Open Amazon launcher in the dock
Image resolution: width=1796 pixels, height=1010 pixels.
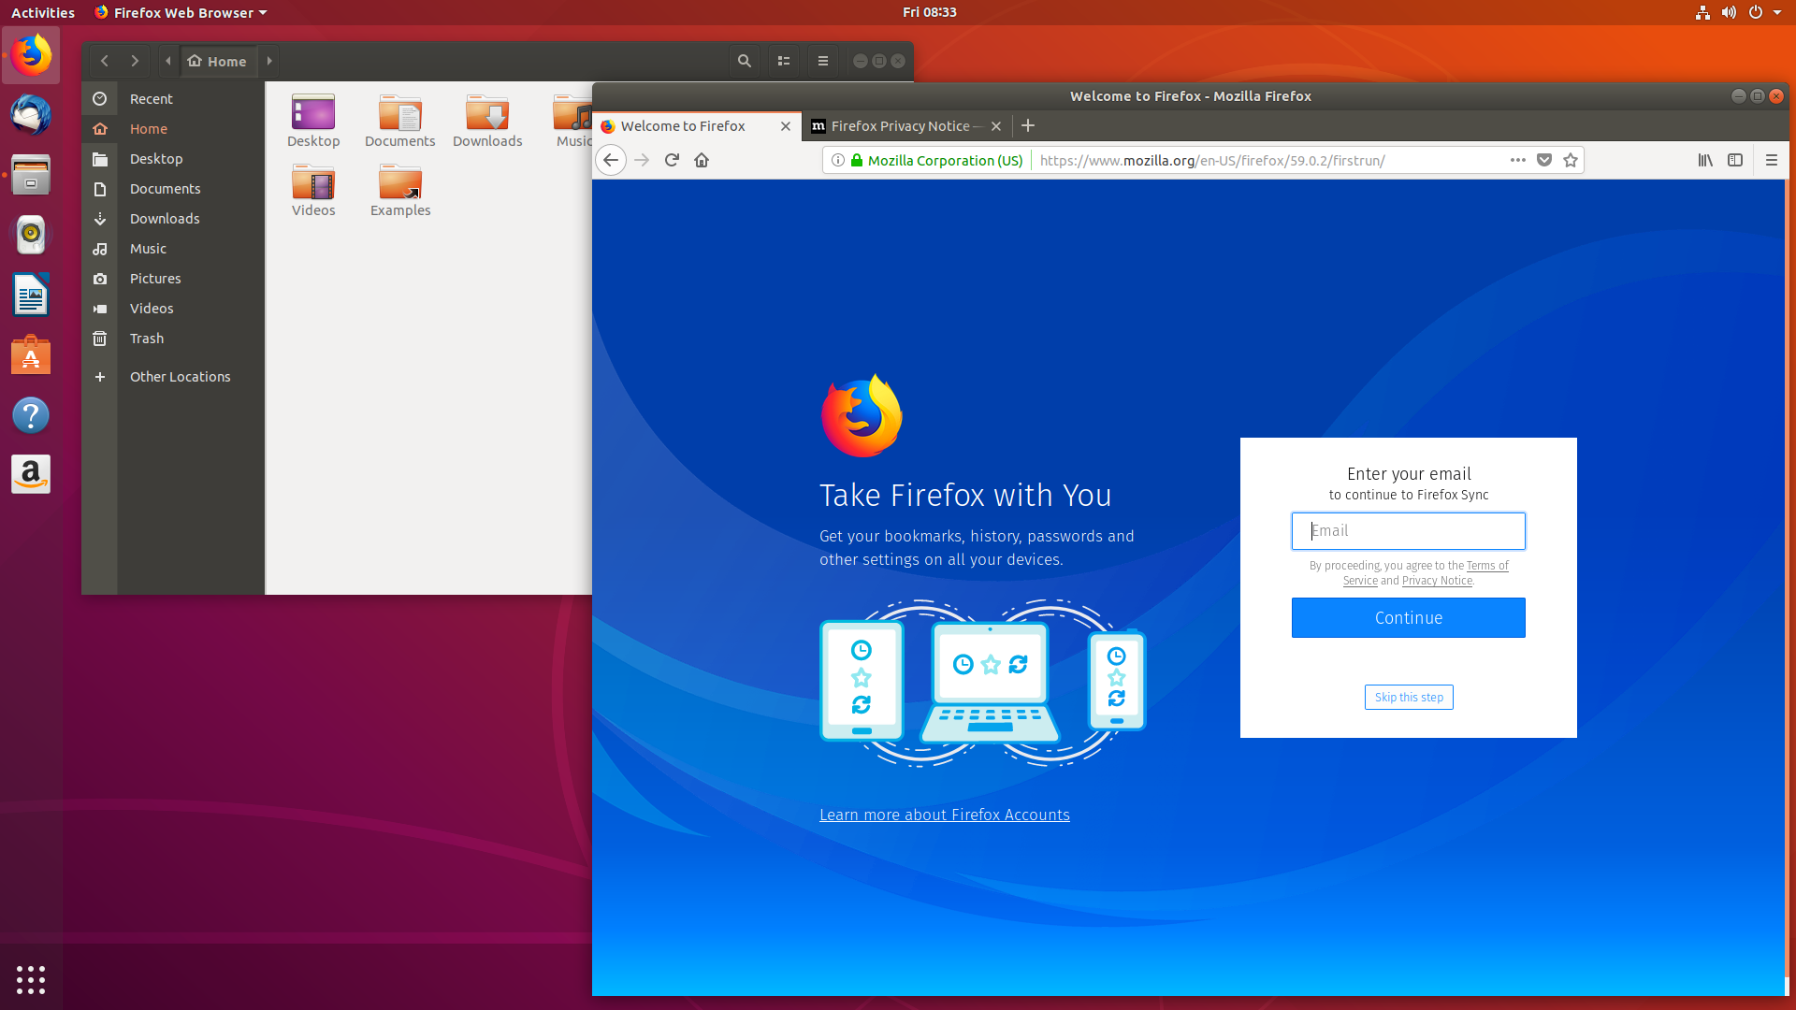(x=31, y=475)
